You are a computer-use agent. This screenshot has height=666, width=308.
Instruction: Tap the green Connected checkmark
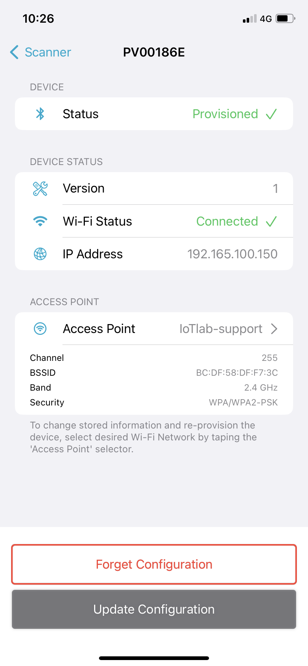tap(272, 222)
